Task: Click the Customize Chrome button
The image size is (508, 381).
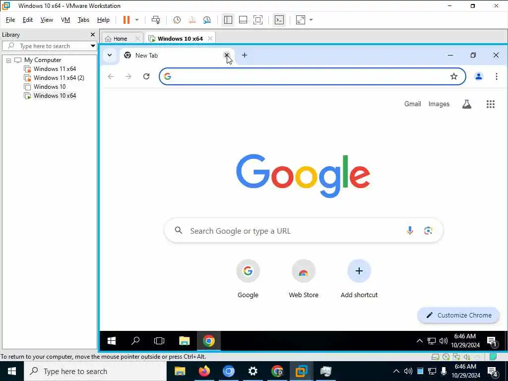Action: [x=458, y=315]
